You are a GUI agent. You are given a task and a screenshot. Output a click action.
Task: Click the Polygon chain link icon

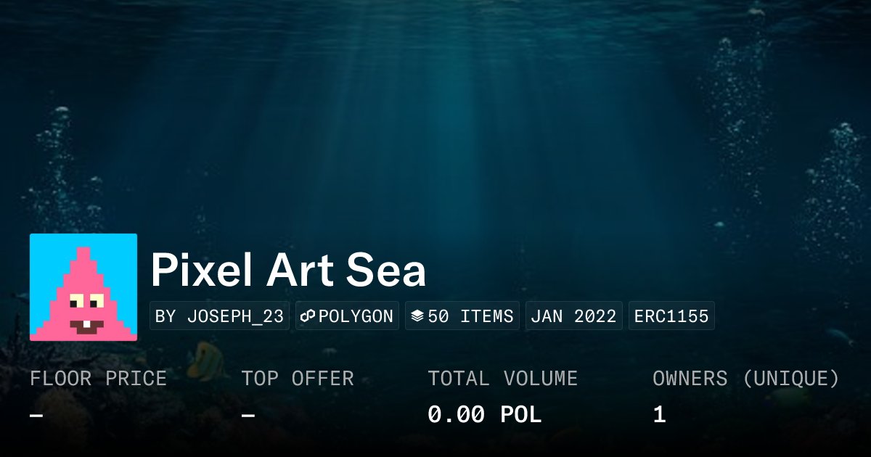point(308,316)
